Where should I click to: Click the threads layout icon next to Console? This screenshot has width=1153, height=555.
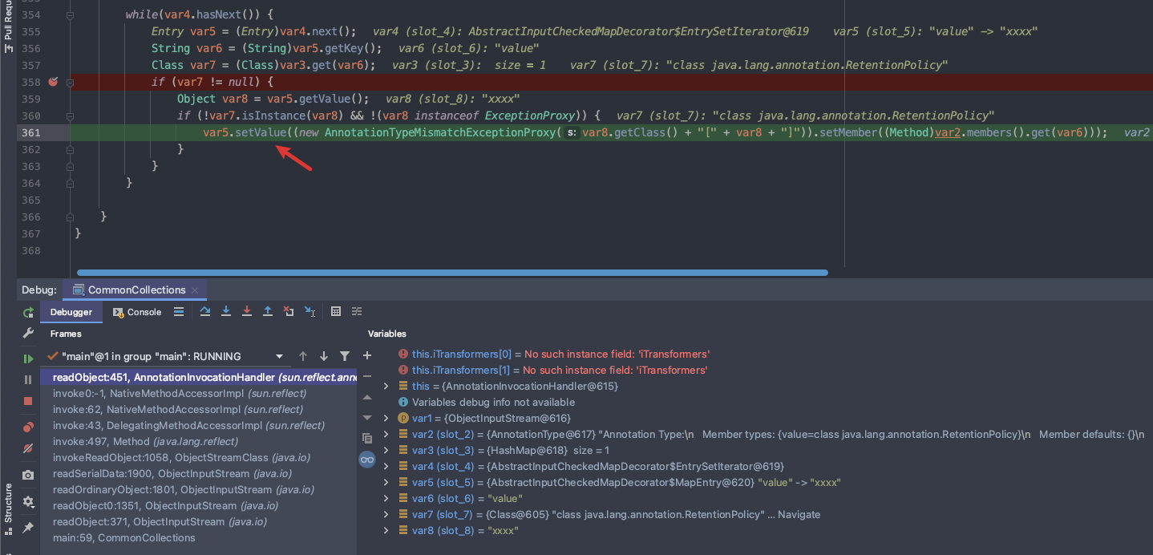(x=179, y=312)
